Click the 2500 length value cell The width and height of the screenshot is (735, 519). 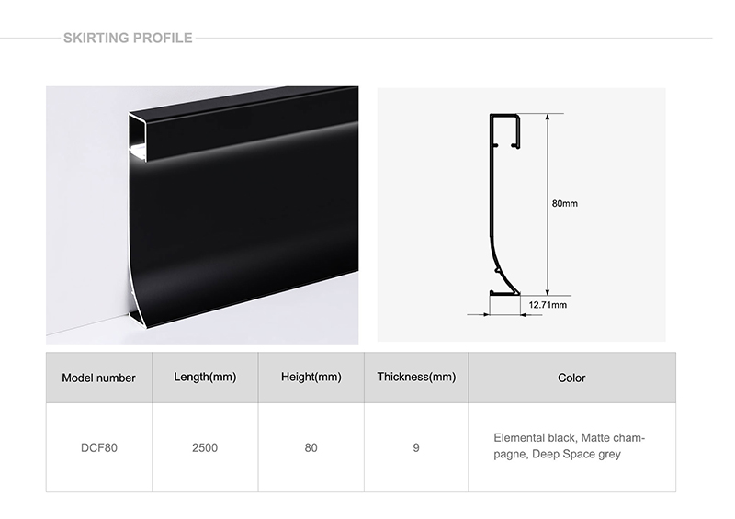[206, 448]
